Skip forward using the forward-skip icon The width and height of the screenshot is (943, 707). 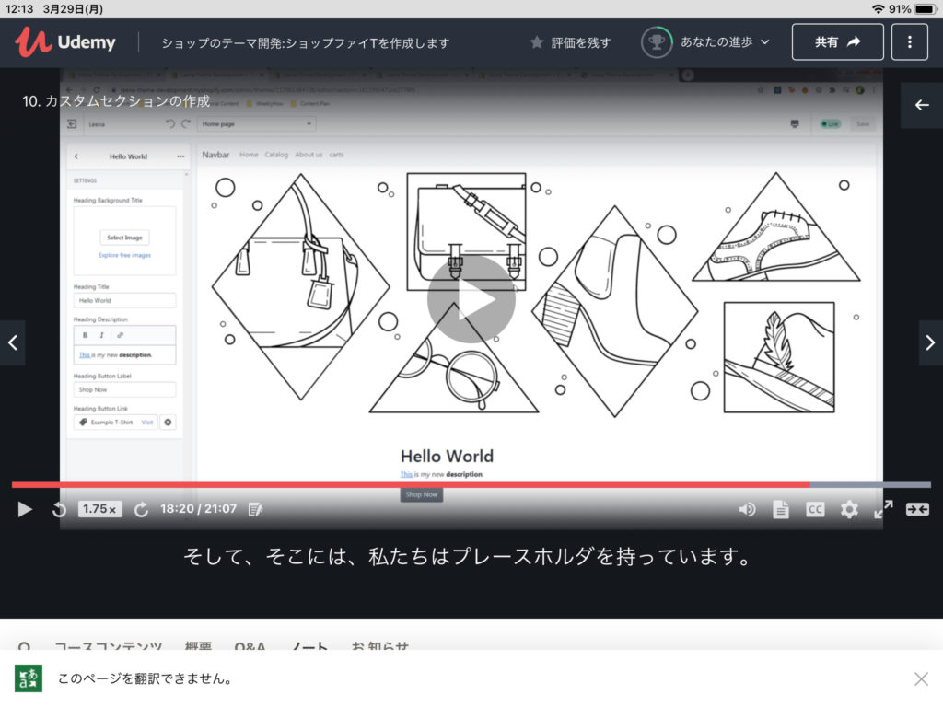pyautogui.click(x=141, y=509)
